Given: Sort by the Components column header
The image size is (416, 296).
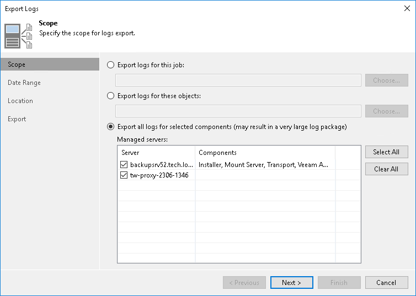Looking at the screenshot, I should click(x=265, y=153).
